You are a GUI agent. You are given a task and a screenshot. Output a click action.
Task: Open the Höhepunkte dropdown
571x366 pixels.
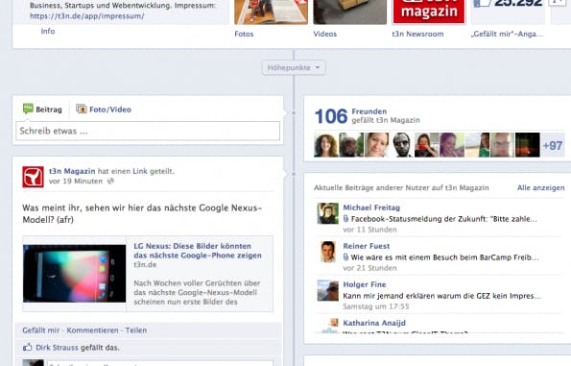[x=294, y=68]
